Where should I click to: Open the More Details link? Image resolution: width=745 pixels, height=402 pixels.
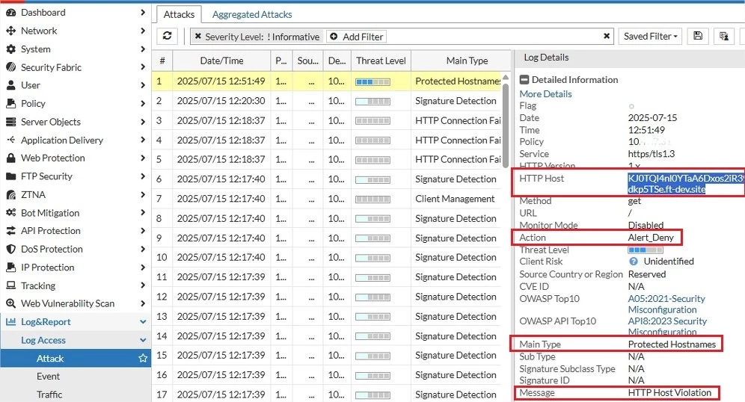click(545, 94)
